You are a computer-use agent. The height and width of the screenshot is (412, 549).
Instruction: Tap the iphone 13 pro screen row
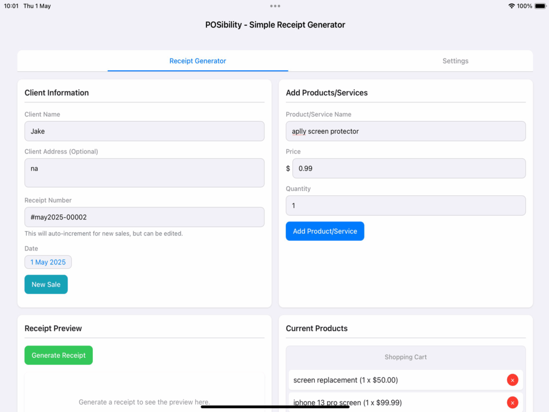pyautogui.click(x=405, y=402)
